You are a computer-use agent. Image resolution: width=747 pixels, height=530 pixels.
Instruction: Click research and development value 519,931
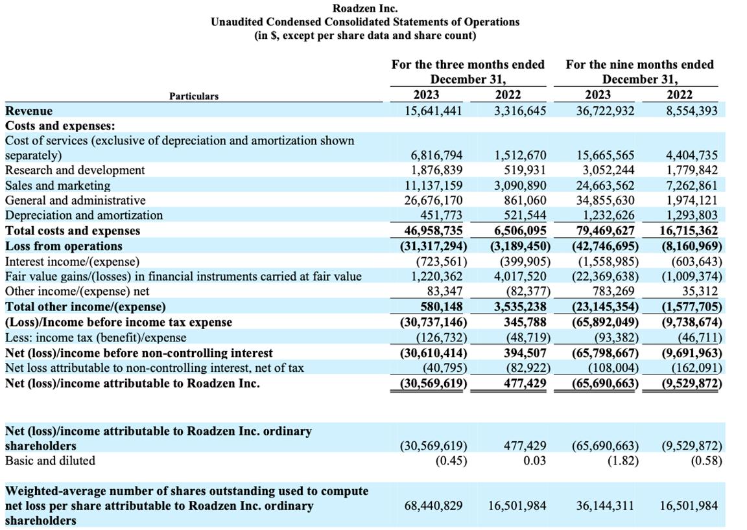pyautogui.click(x=525, y=170)
